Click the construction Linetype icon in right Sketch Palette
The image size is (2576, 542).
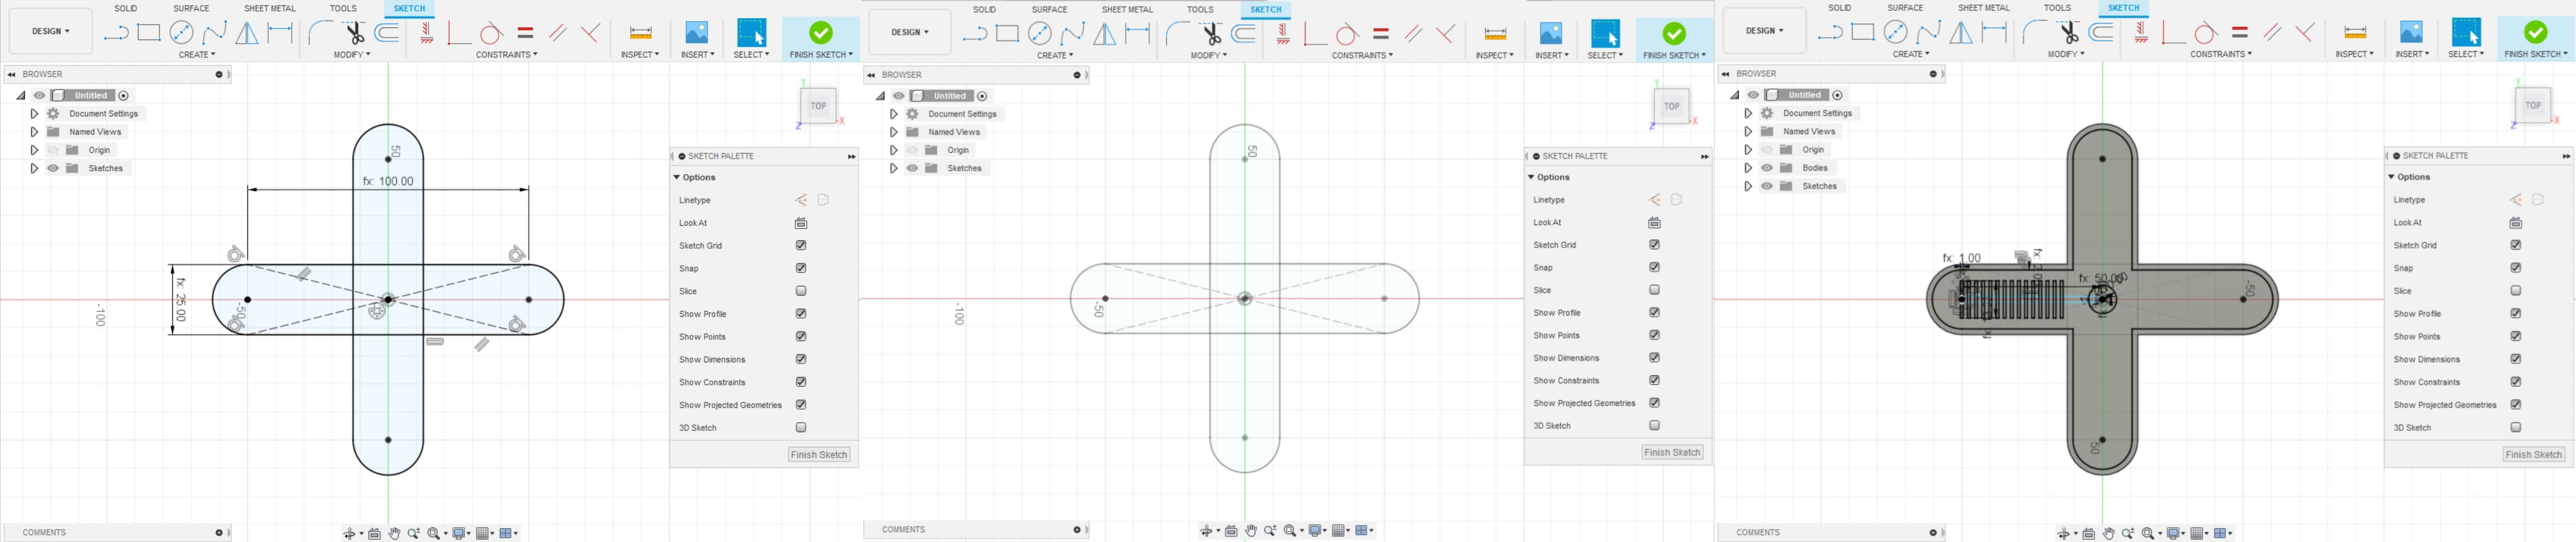(2516, 200)
